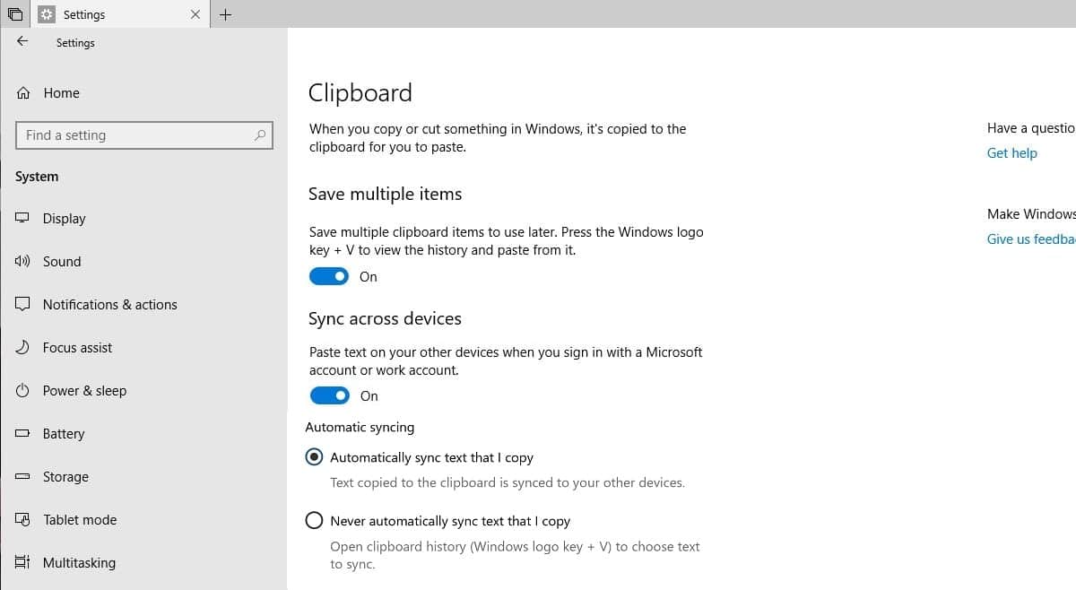
Task: Turn off the Save multiple items toggle
Action: click(329, 276)
